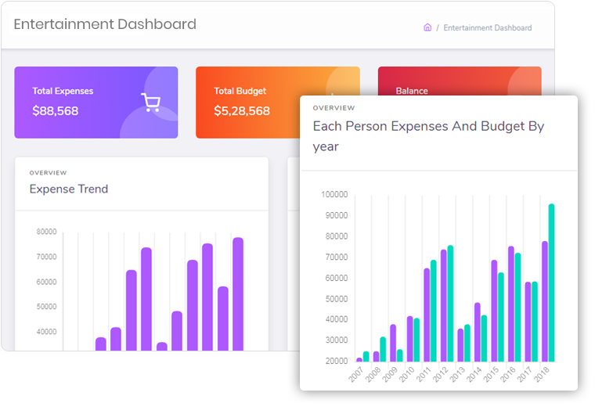This screenshot has width=595, height=407.
Task: Click the purple 2015 bar in the overview chart
Action: click(494, 311)
